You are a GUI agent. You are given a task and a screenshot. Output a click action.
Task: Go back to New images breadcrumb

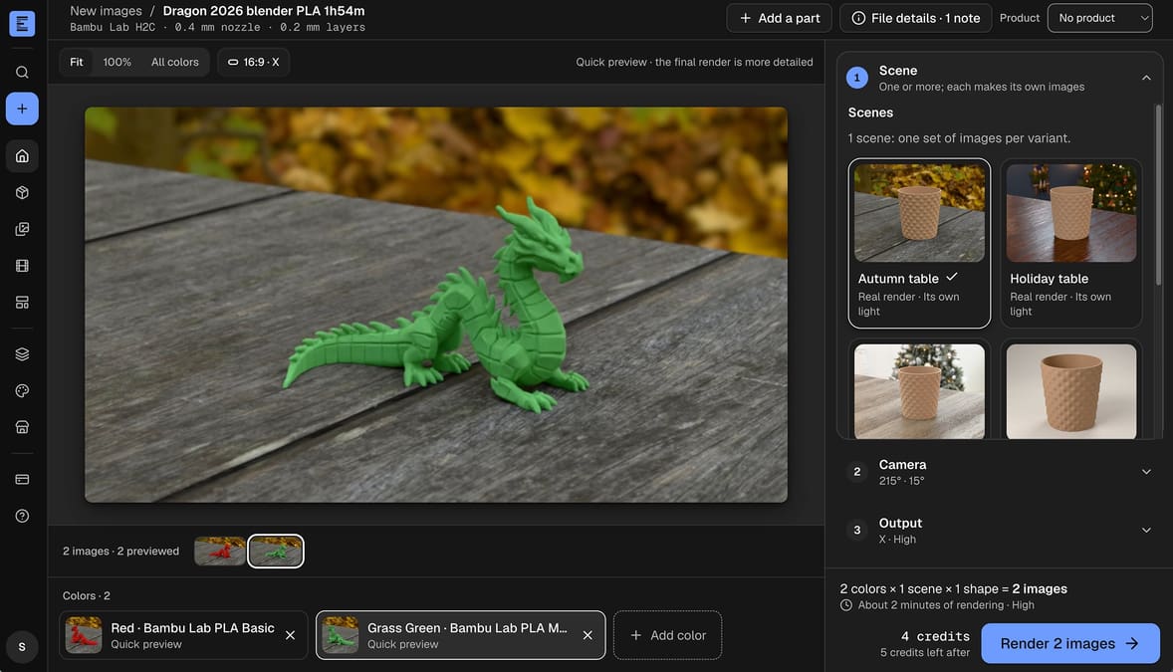point(106,11)
